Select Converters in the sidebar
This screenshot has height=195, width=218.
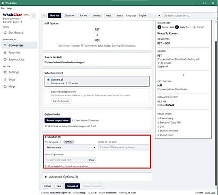pyautogui.click(x=20, y=45)
